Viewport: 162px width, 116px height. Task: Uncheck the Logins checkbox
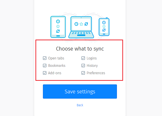(x=83, y=58)
